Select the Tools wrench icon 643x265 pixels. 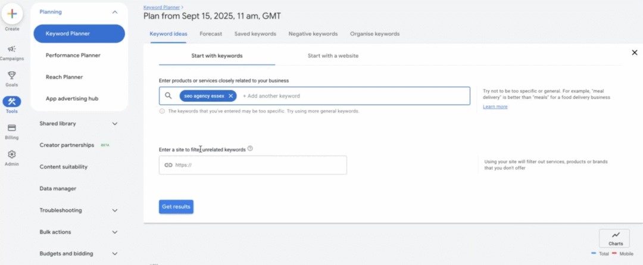(12, 102)
